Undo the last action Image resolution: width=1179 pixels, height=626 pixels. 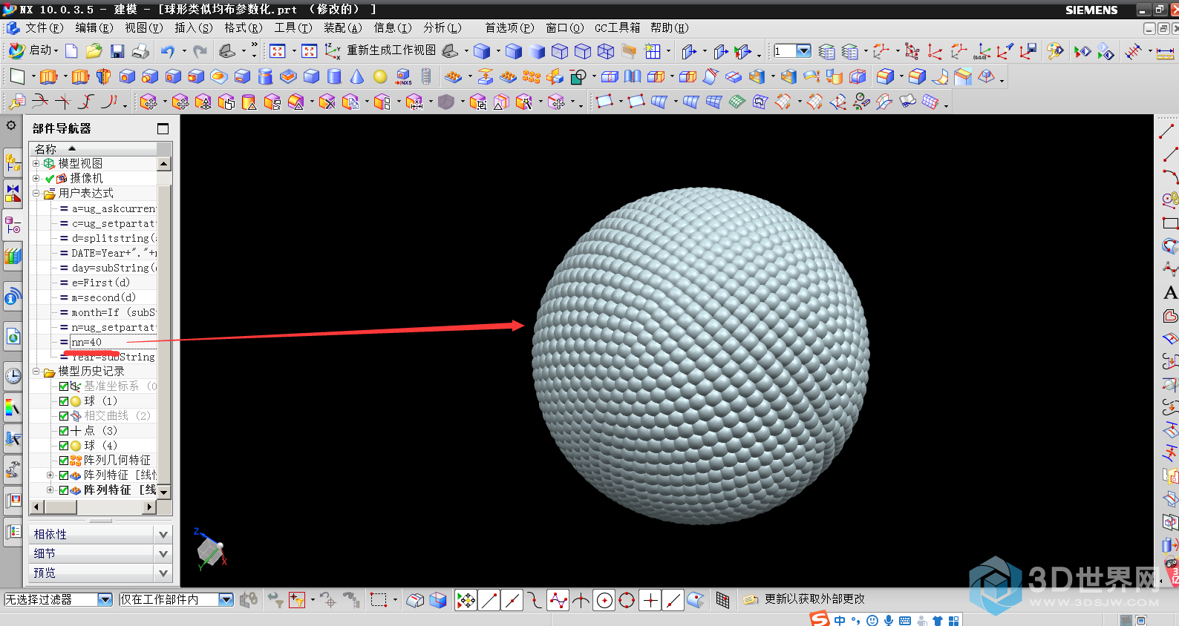tap(168, 50)
